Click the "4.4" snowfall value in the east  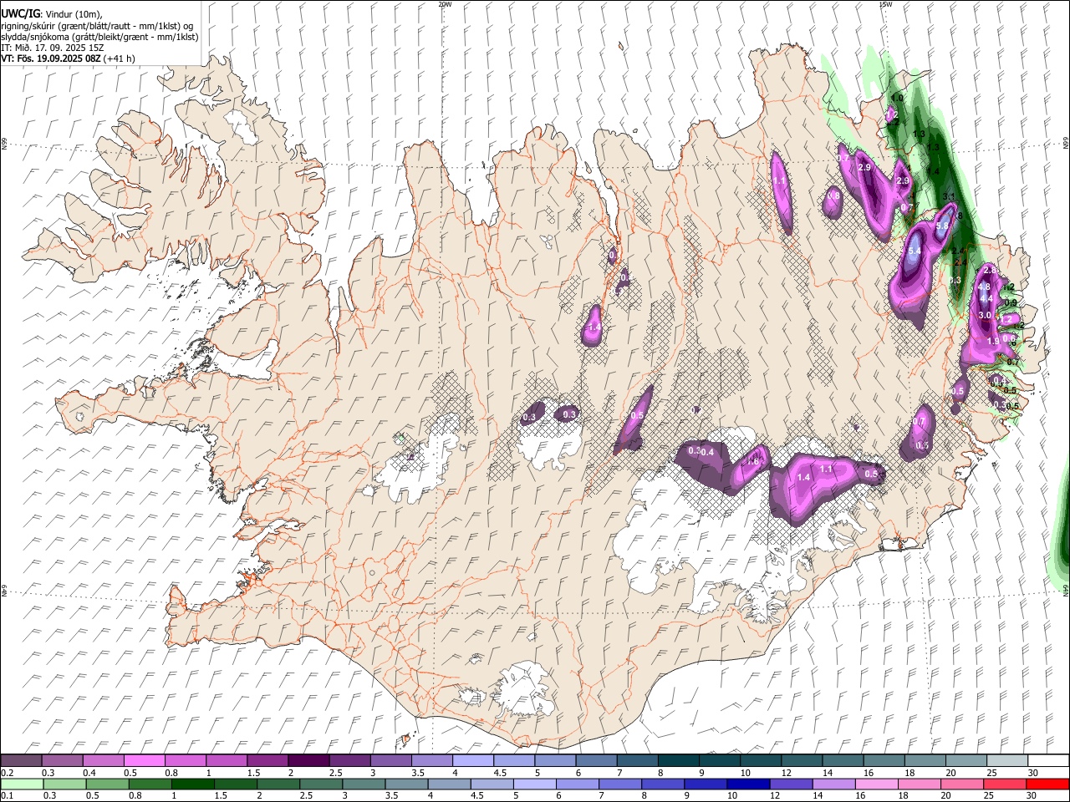point(986,298)
